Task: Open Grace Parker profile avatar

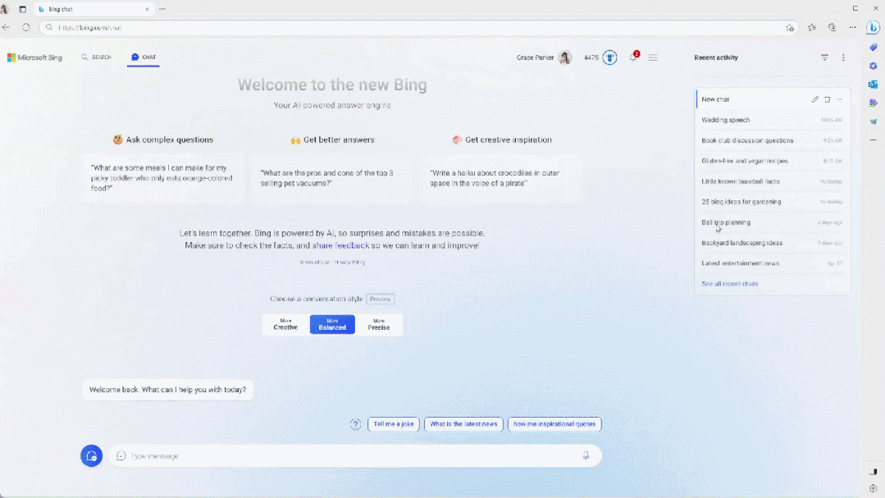Action: tap(565, 57)
